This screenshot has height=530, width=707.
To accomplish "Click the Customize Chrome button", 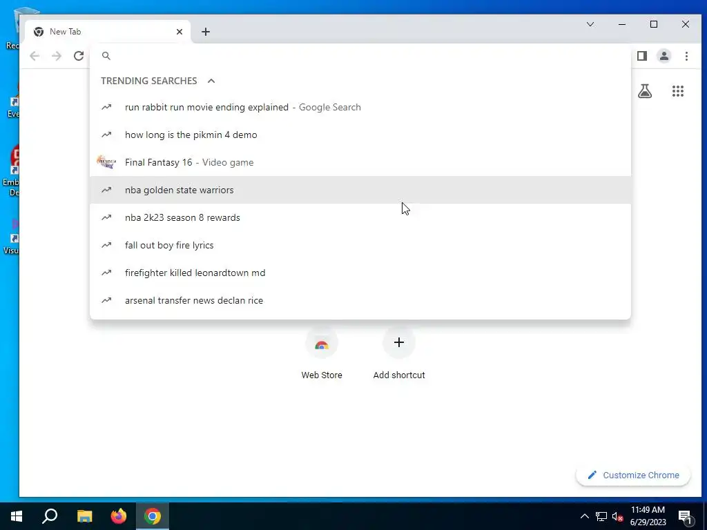I will [633, 475].
